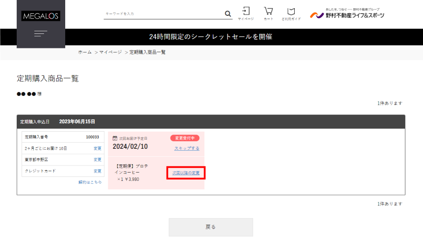Open the ご利用ガイド guide icon
423x246 pixels.
(x=291, y=13)
